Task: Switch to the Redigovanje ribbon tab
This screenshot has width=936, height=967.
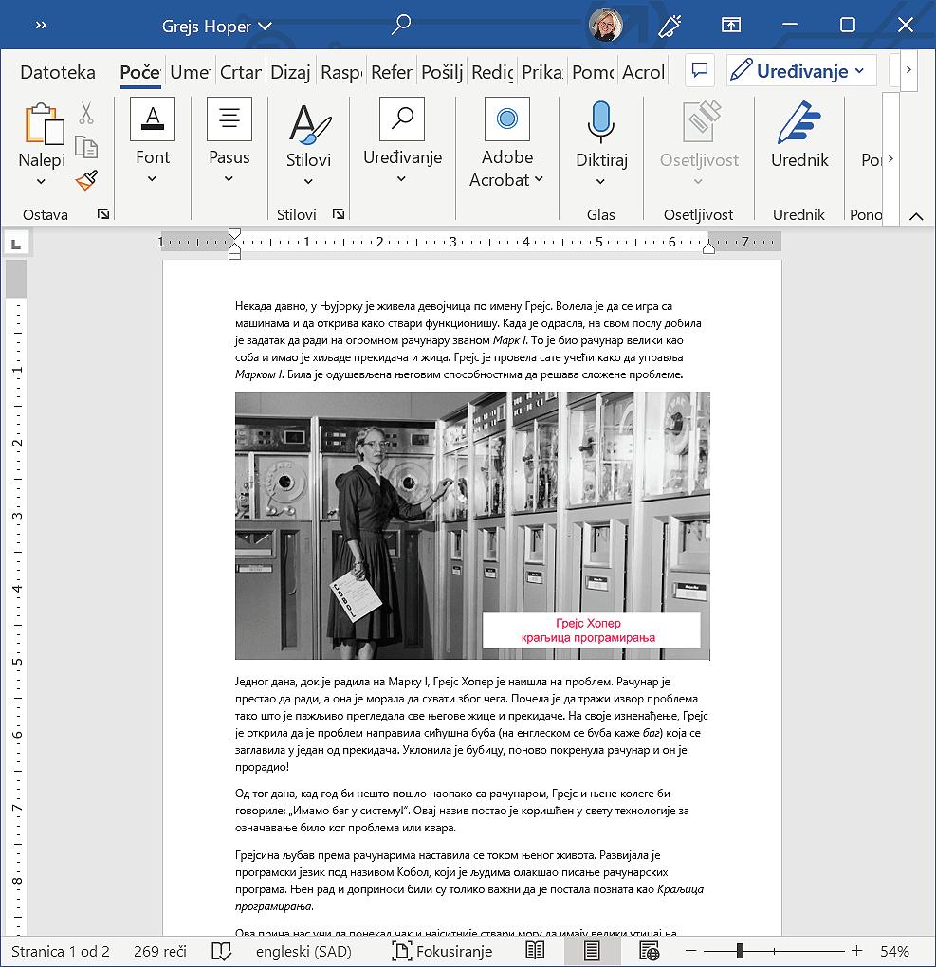Action: click(492, 72)
